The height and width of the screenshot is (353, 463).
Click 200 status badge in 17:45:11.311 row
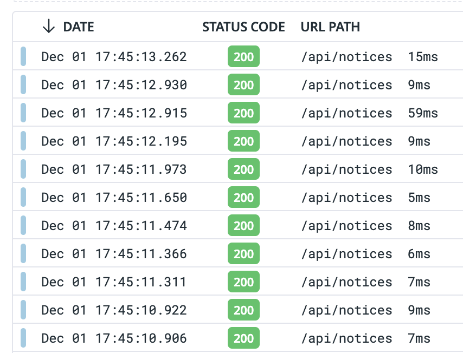click(x=243, y=282)
